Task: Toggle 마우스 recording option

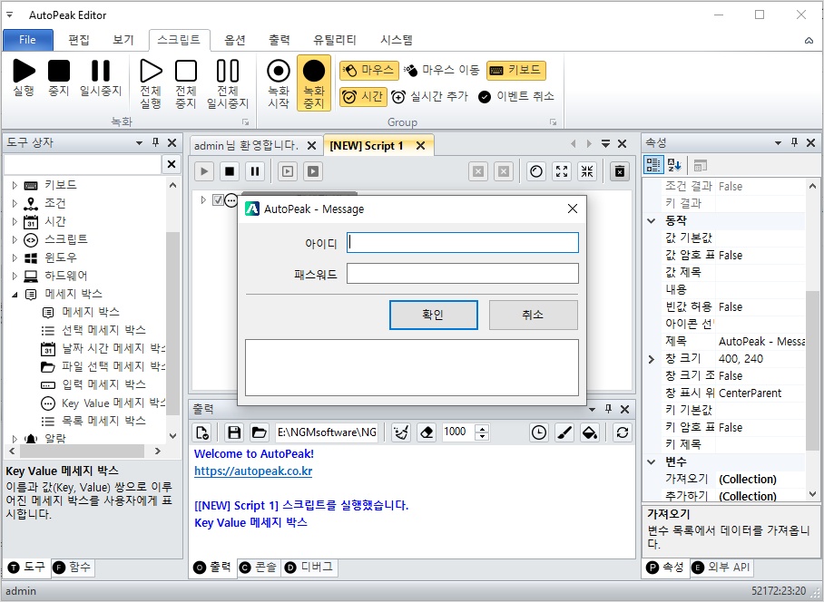Action: pyautogui.click(x=369, y=70)
